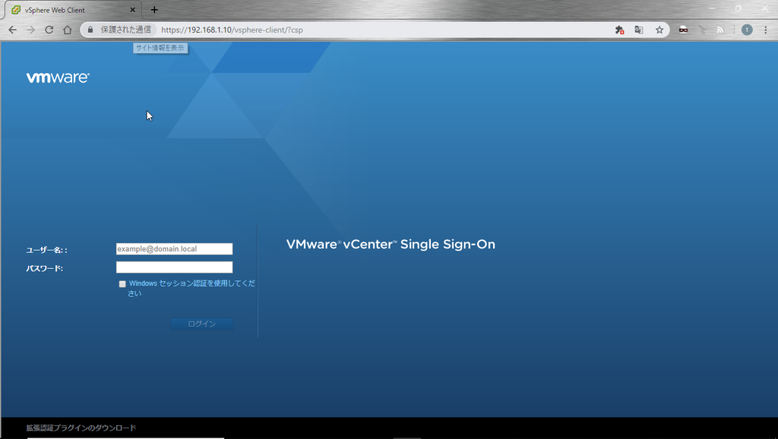
Task: Click the vSphere Web Client tab favicon
Action: click(16, 10)
